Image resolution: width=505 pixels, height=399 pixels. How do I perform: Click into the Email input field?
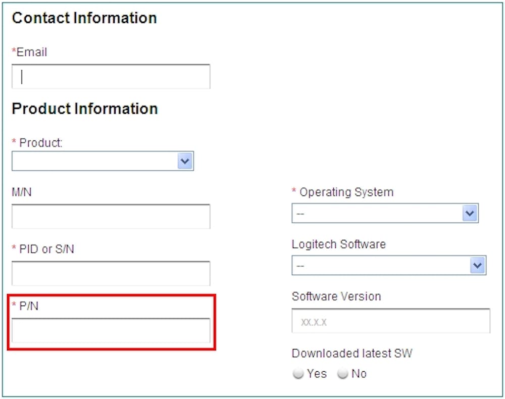[111, 77]
